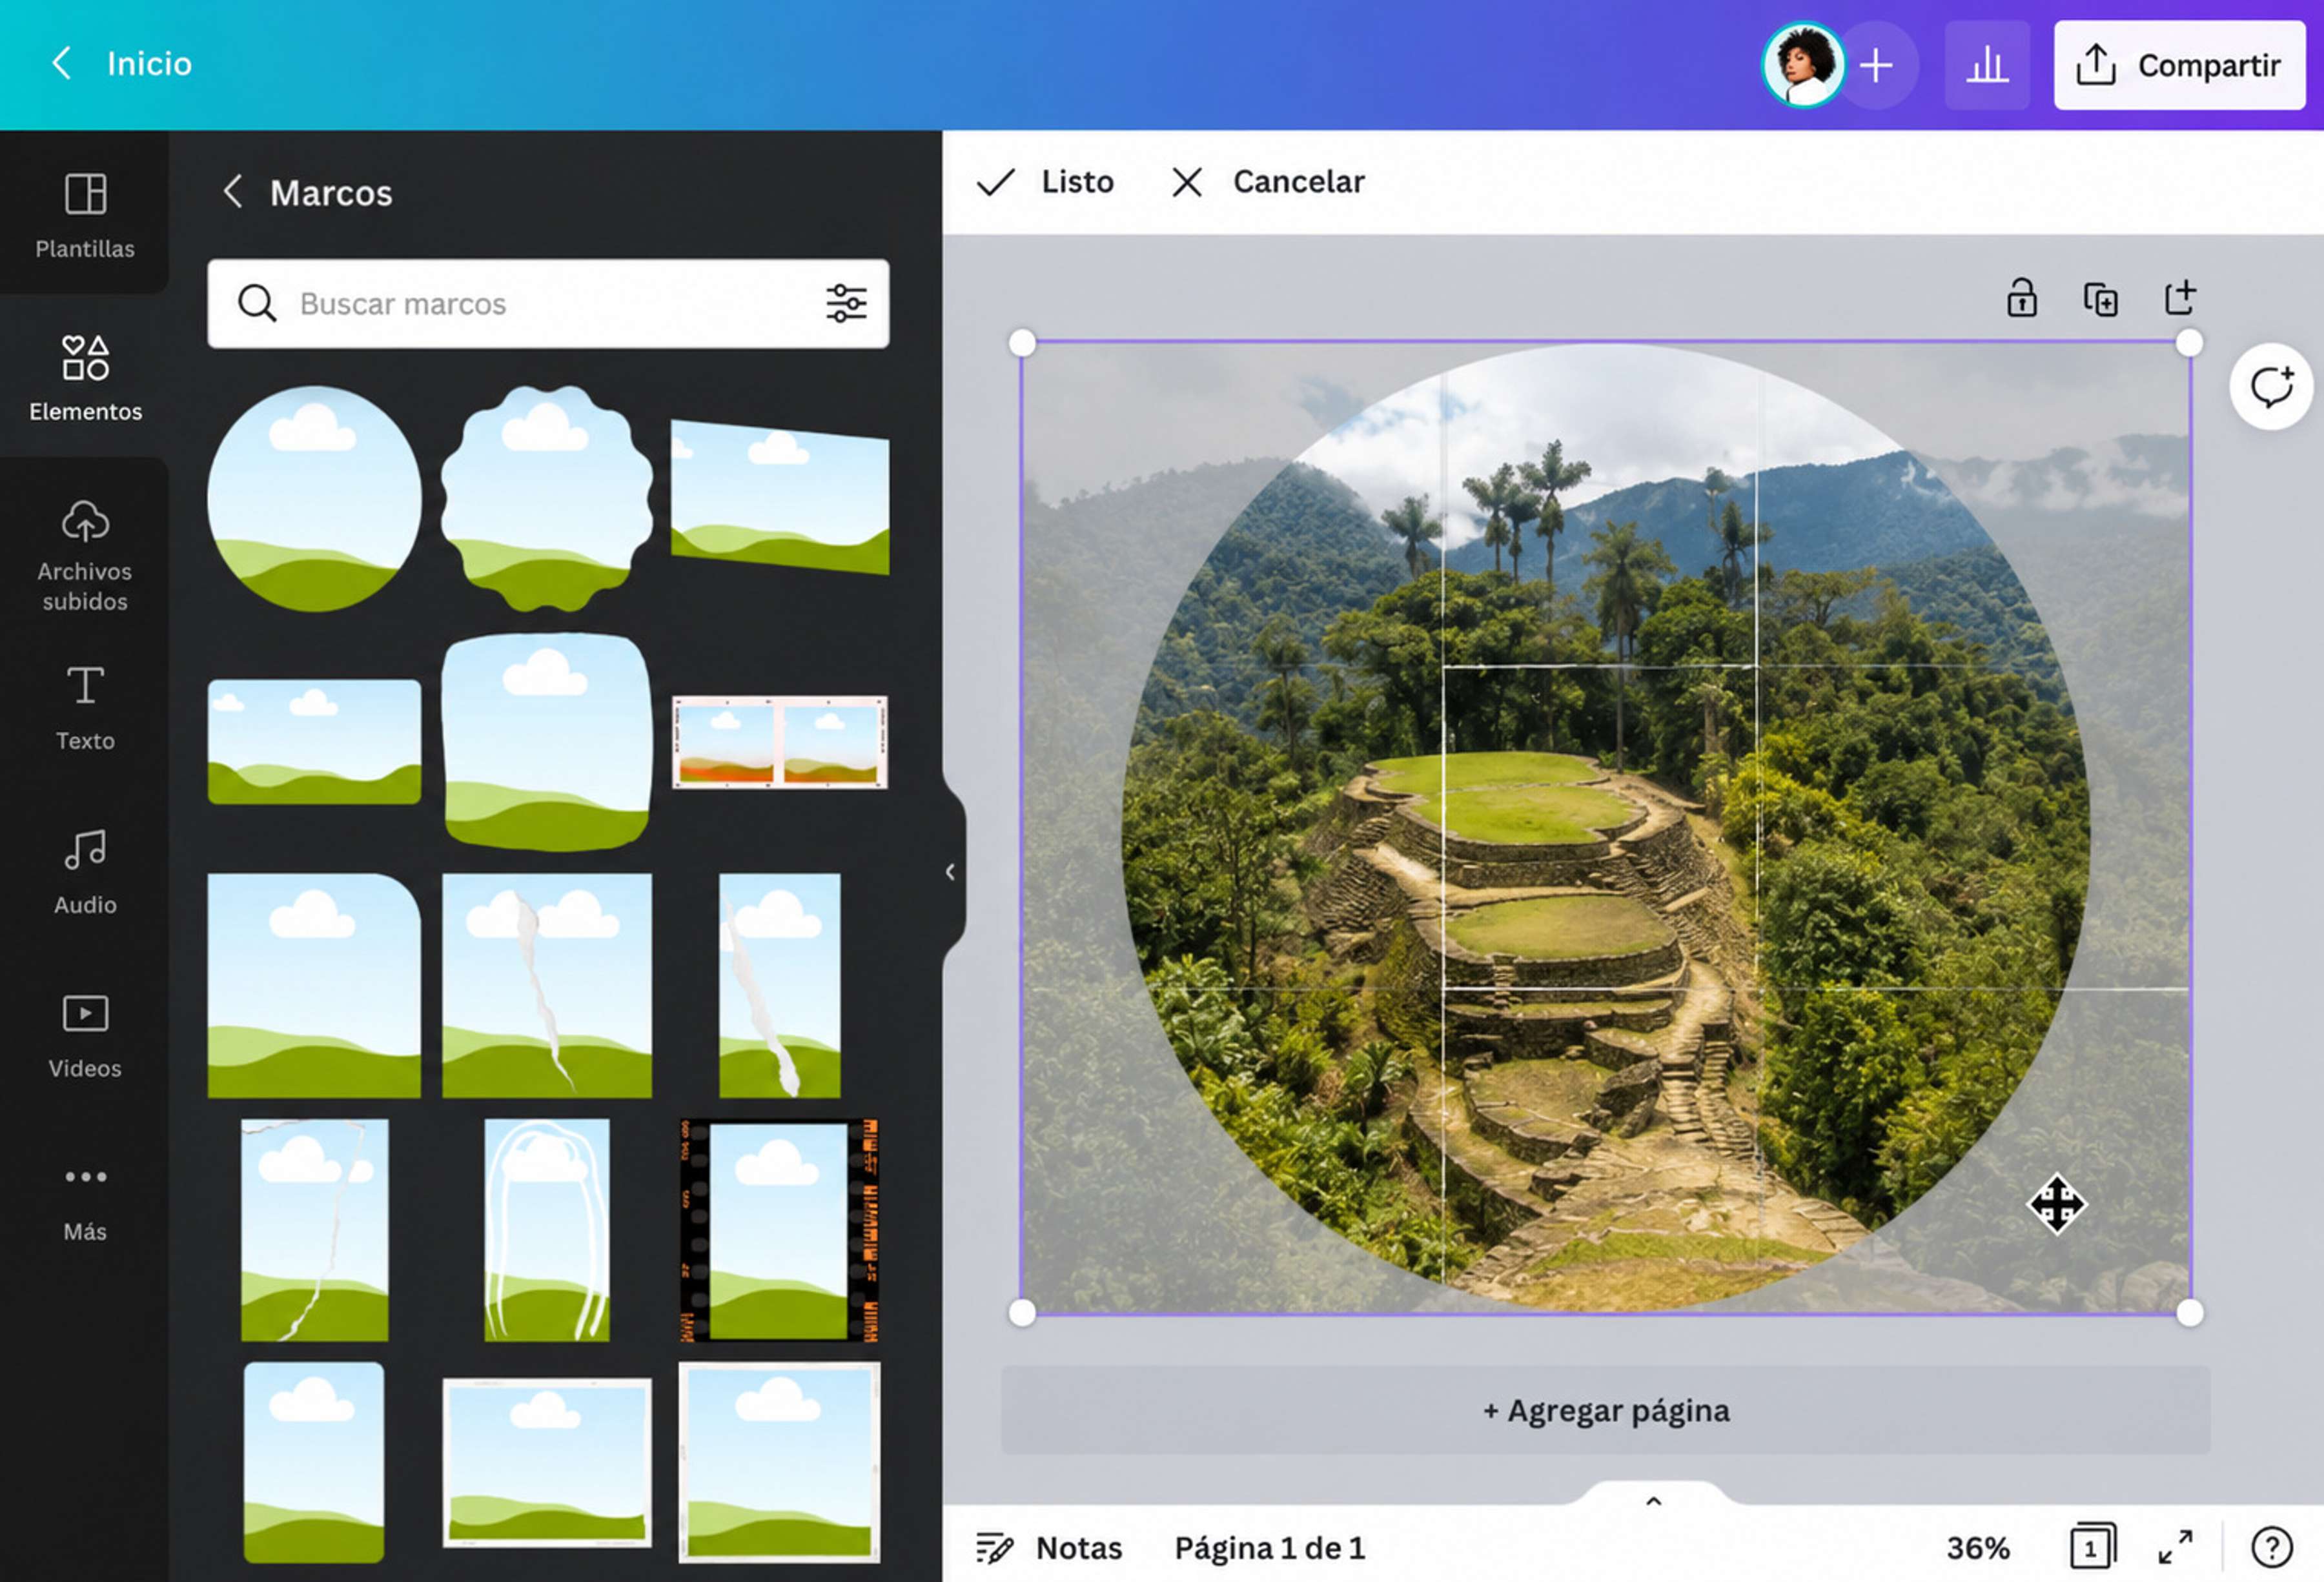Open the Más sidebar menu
2324x1582 pixels.
point(85,1200)
